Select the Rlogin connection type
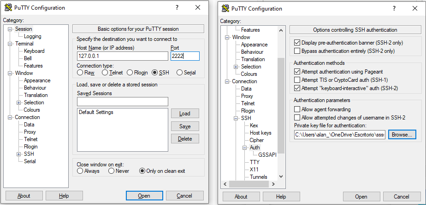426x205 pixels. [x=130, y=73]
